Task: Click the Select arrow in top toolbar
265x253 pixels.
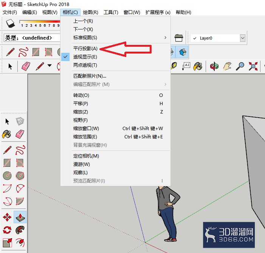Action: [x=10, y=66]
